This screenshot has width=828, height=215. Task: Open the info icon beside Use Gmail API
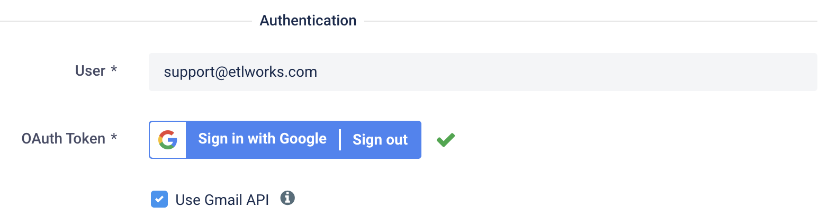click(287, 198)
